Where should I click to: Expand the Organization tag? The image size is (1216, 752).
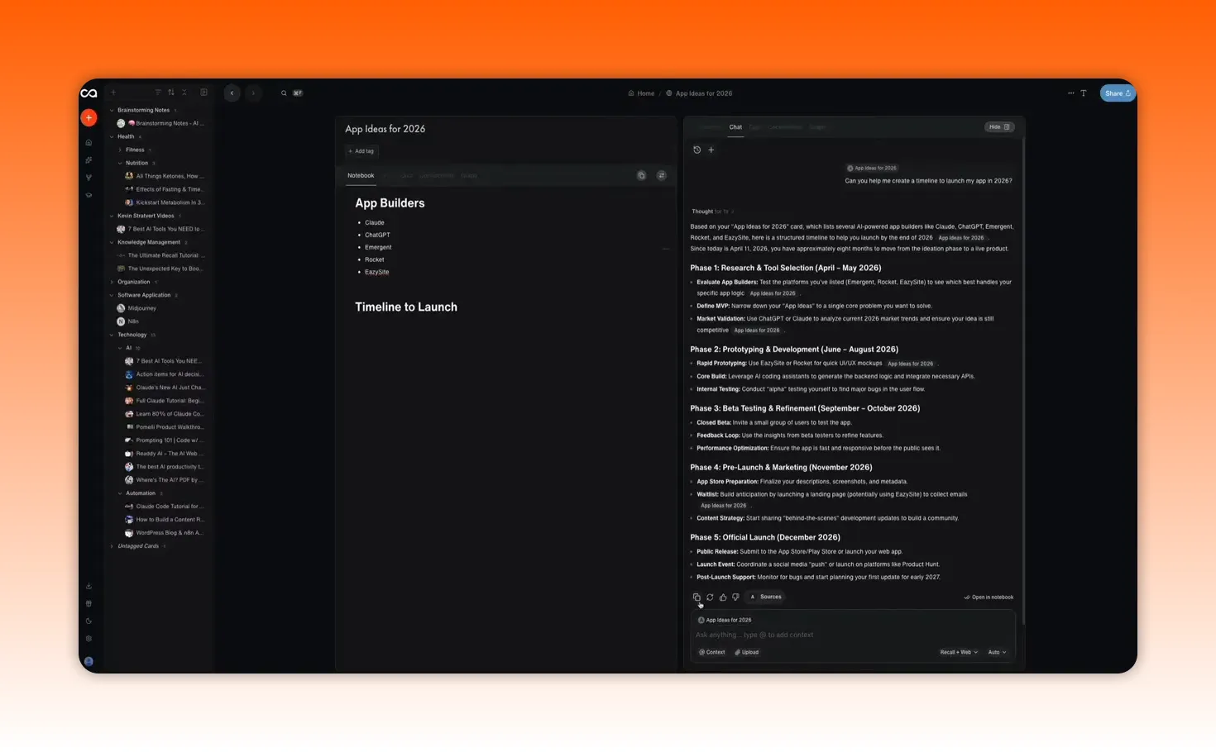(x=112, y=282)
